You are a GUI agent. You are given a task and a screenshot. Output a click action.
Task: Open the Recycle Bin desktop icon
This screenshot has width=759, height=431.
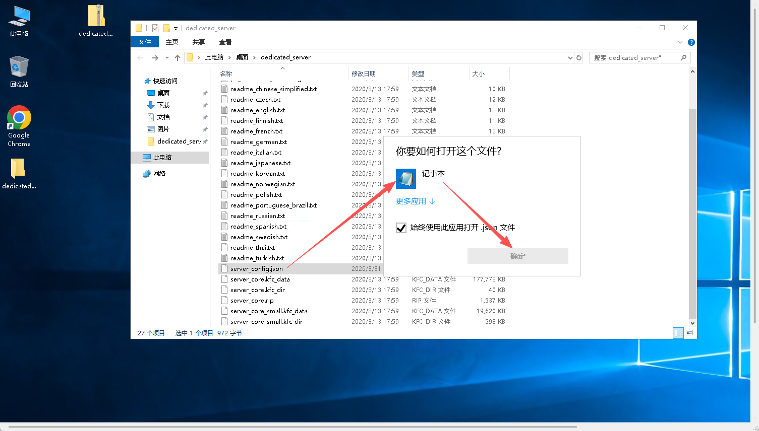pyautogui.click(x=19, y=71)
